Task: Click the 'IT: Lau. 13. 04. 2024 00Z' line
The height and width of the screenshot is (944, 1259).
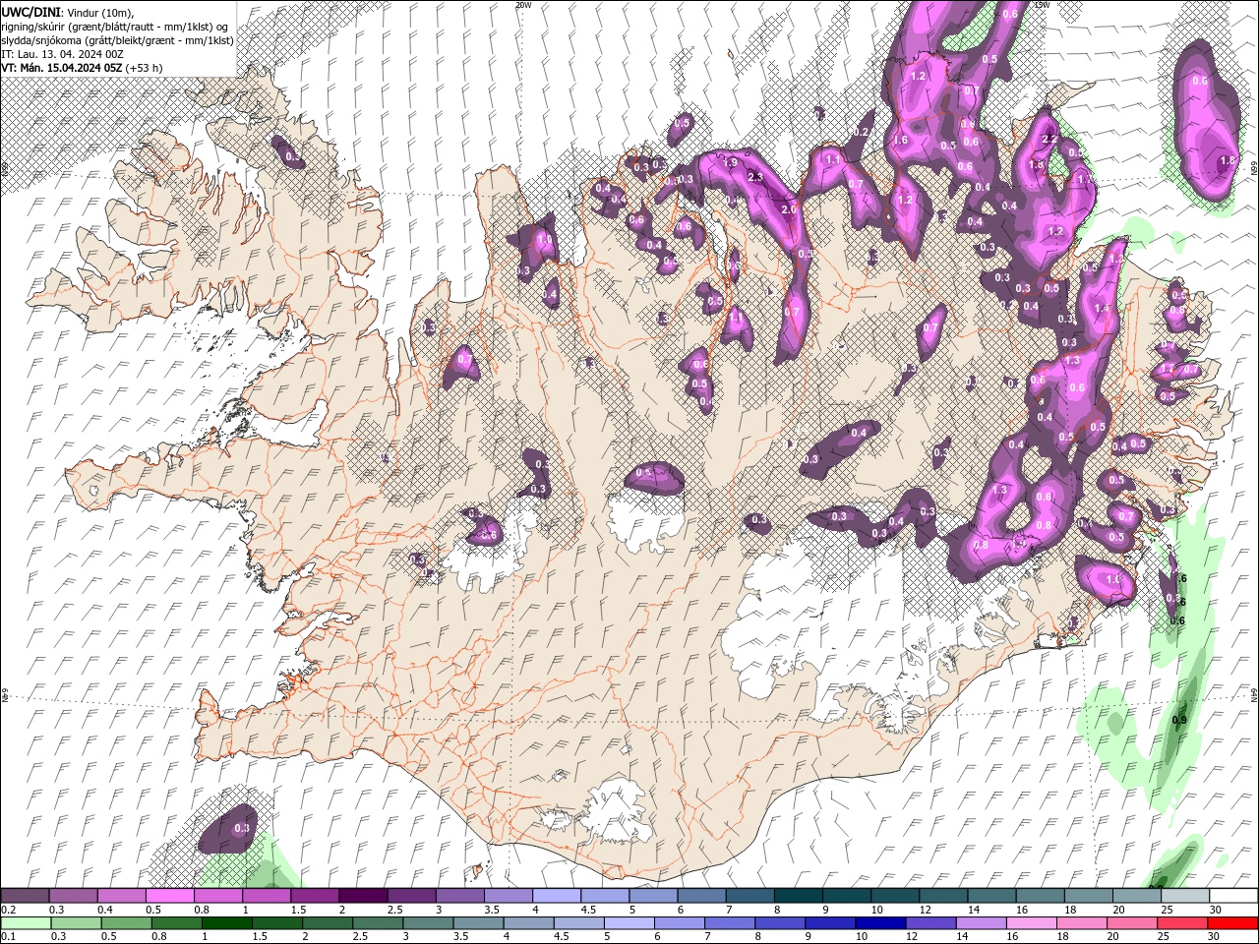Action: [x=62, y=53]
